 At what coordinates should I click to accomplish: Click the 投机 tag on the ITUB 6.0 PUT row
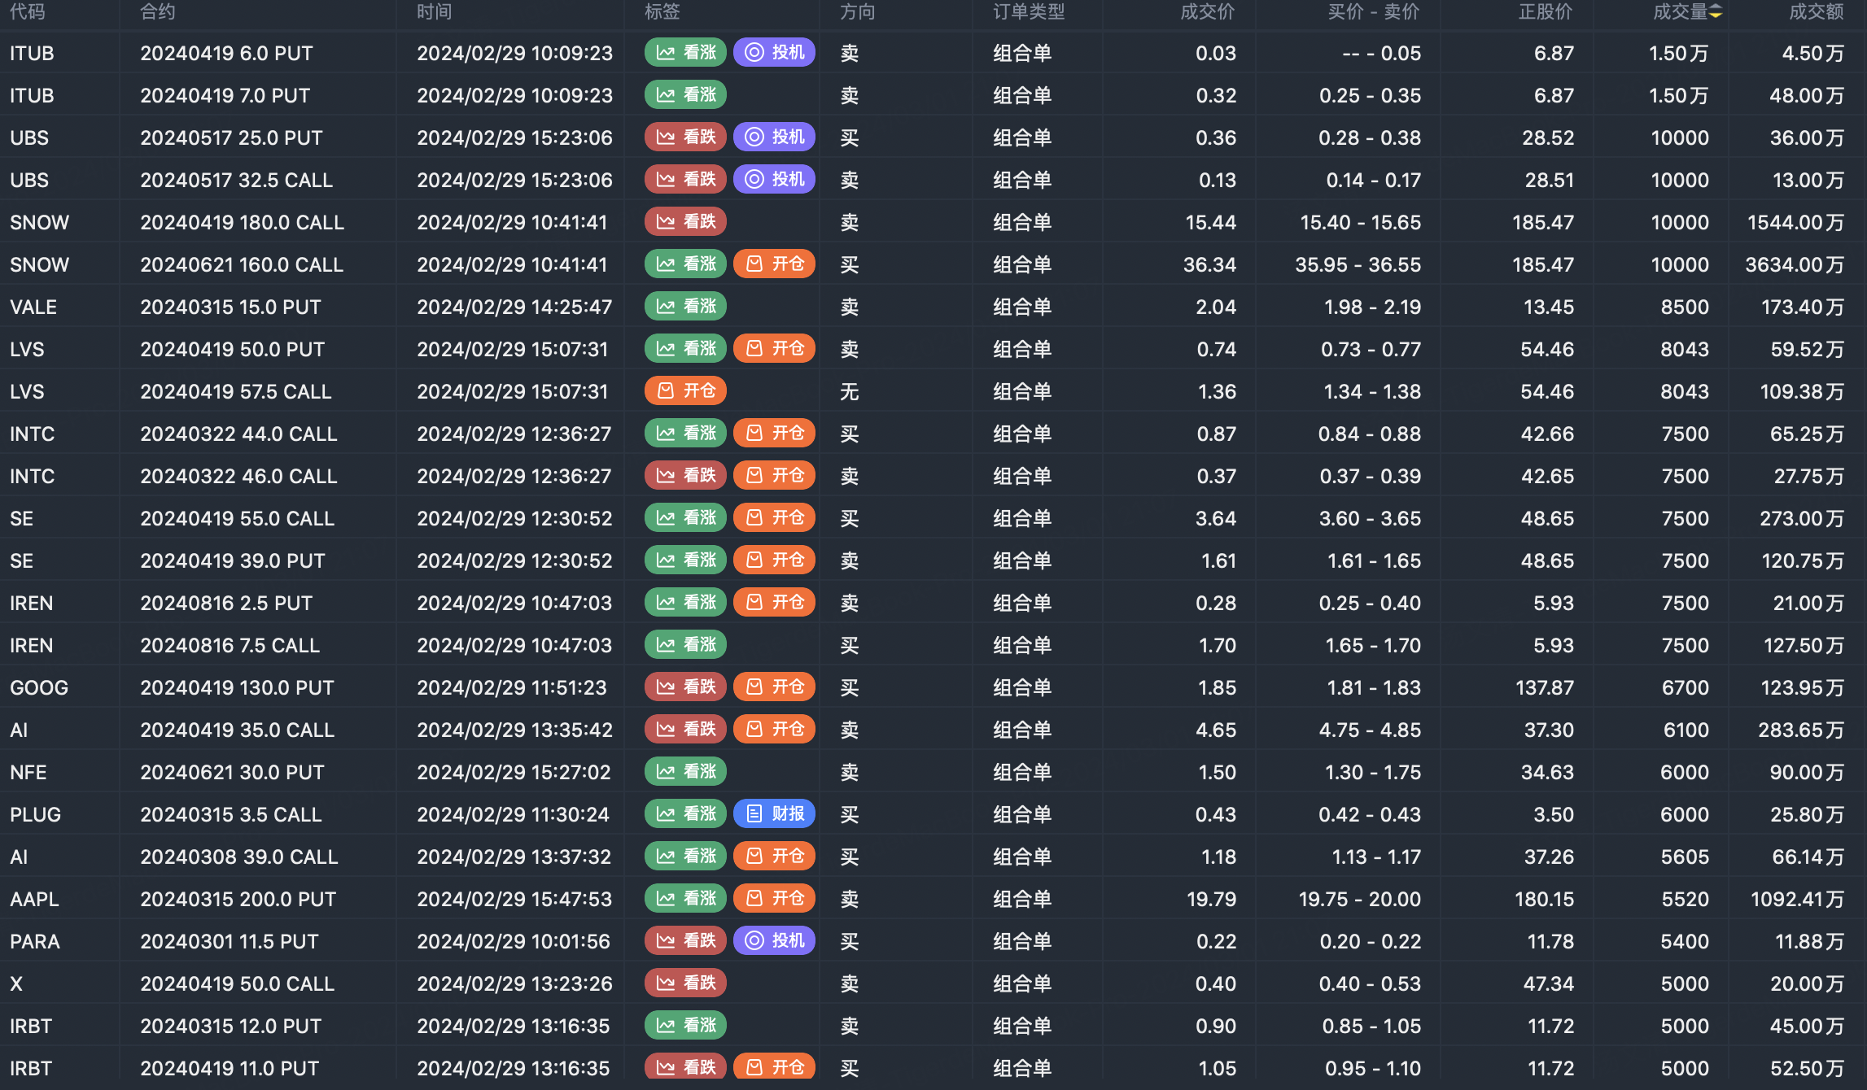[774, 53]
